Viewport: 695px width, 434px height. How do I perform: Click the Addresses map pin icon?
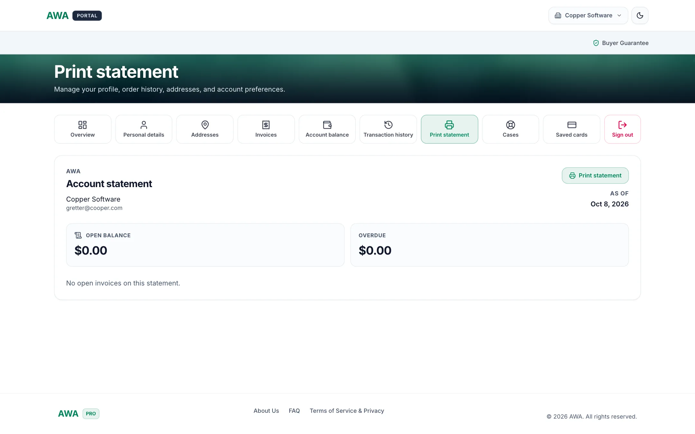[x=205, y=125]
